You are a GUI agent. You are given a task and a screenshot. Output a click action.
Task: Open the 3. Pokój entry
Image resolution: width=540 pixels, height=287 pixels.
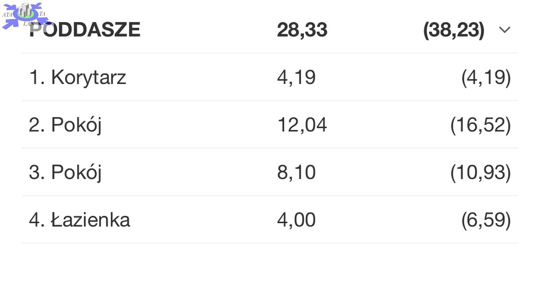(65, 173)
